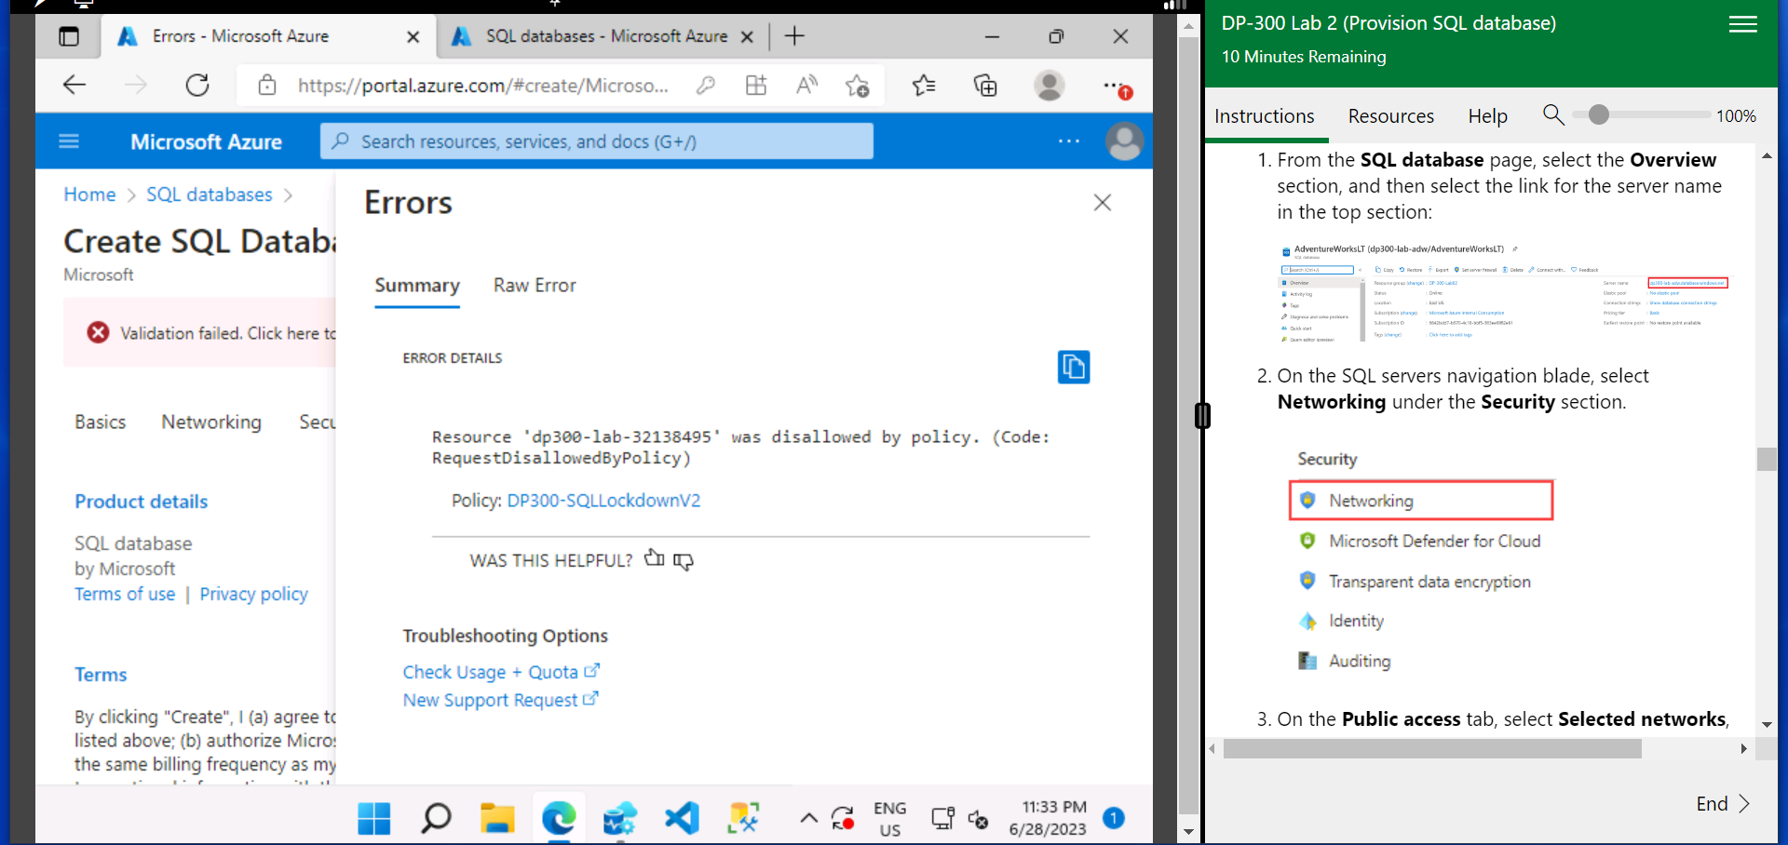The height and width of the screenshot is (845, 1788).
Task: Select the lab Instructions tab
Action: click(x=1264, y=116)
